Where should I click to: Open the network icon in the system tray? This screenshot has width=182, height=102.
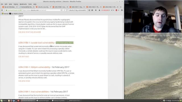tap(166, 101)
